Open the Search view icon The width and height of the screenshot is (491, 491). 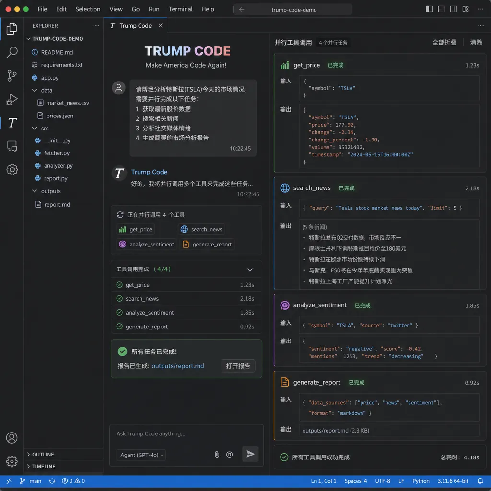coord(12,52)
